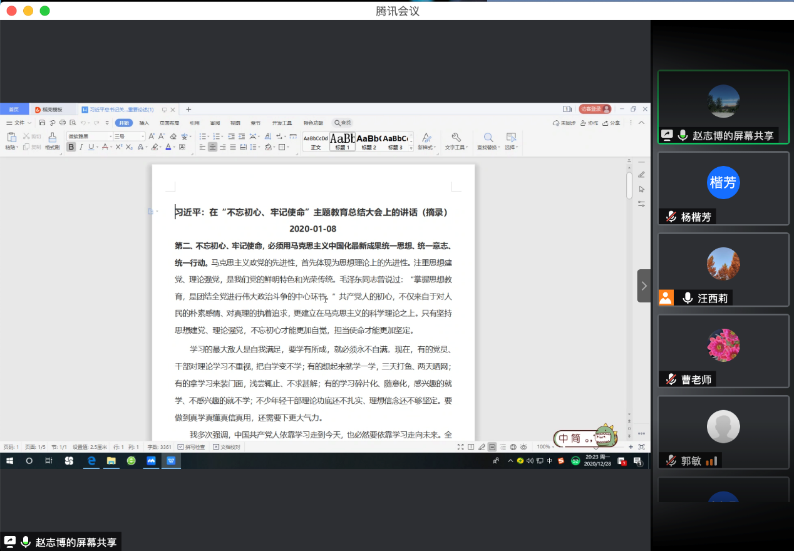Open the 页面布局 (Page Layout) tab
The image size is (794, 551).
[x=169, y=123]
